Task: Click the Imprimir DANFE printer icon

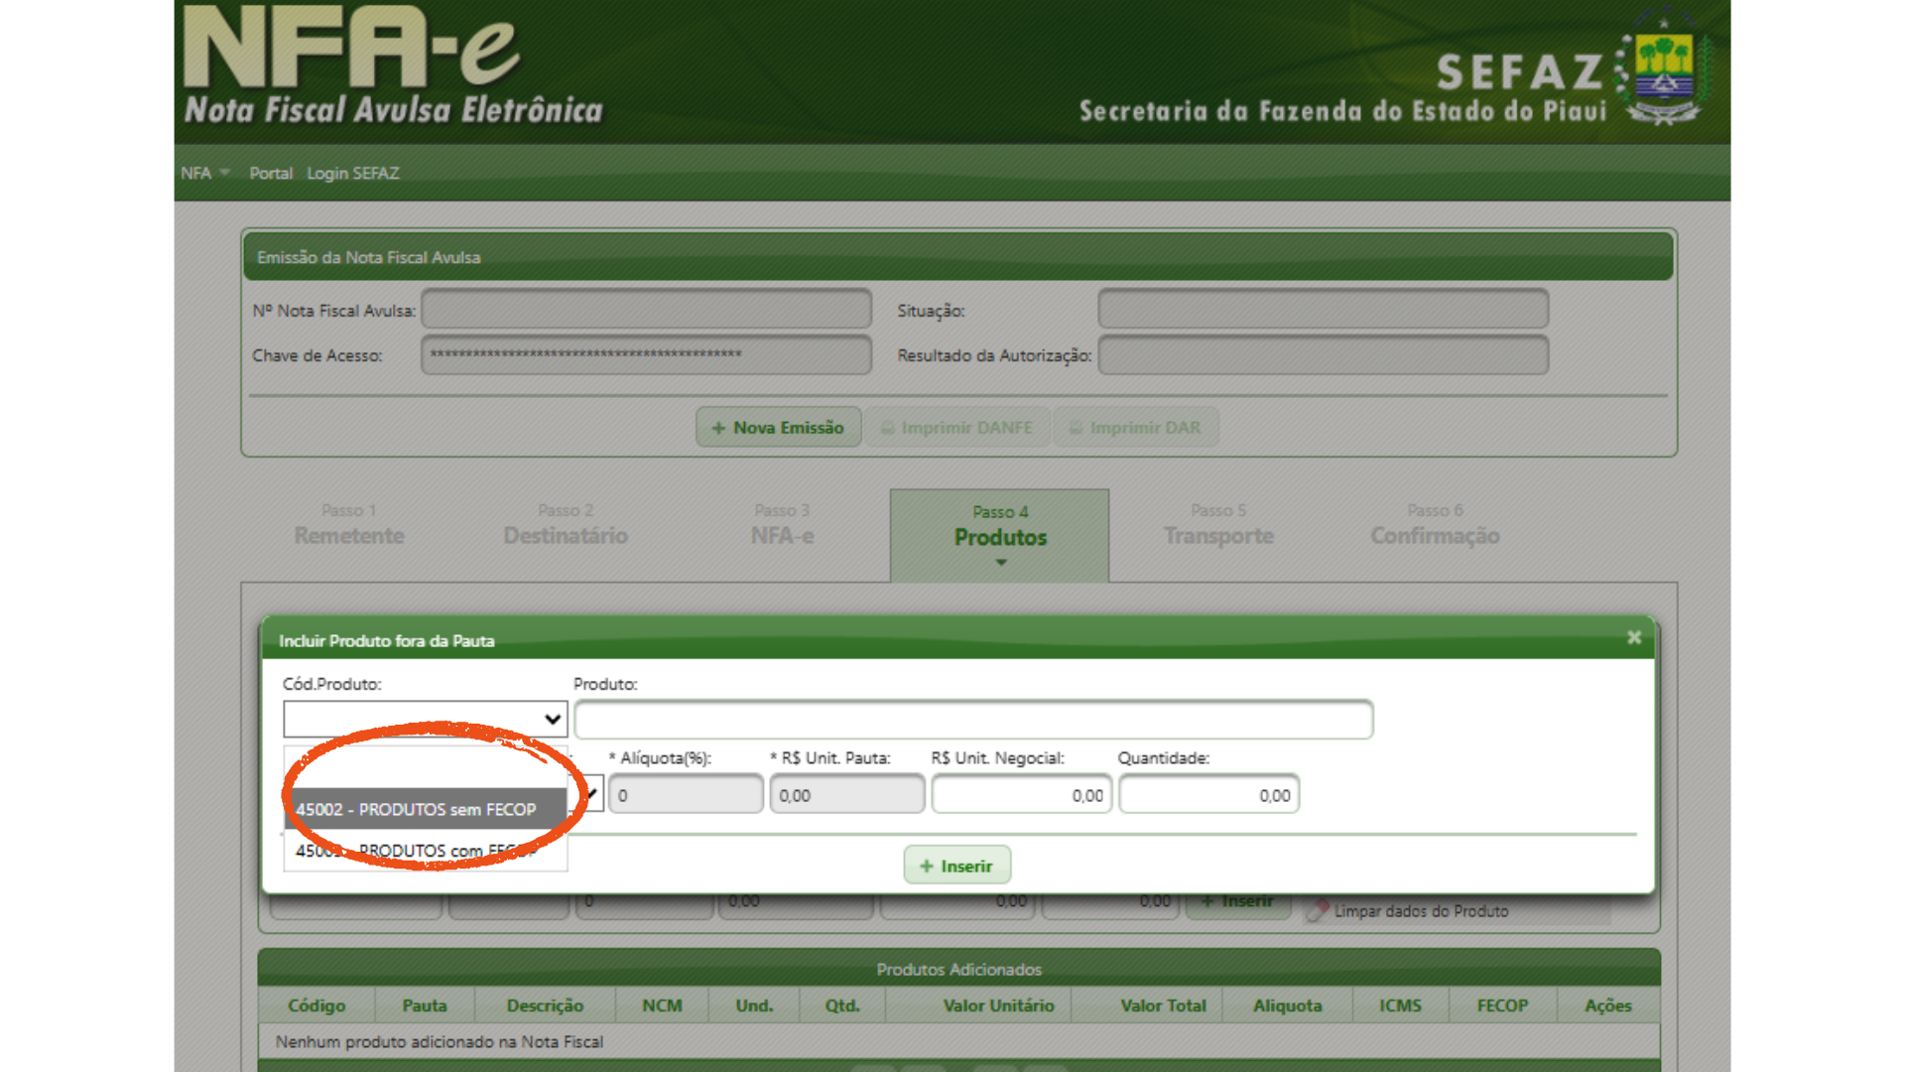Action: 888,428
